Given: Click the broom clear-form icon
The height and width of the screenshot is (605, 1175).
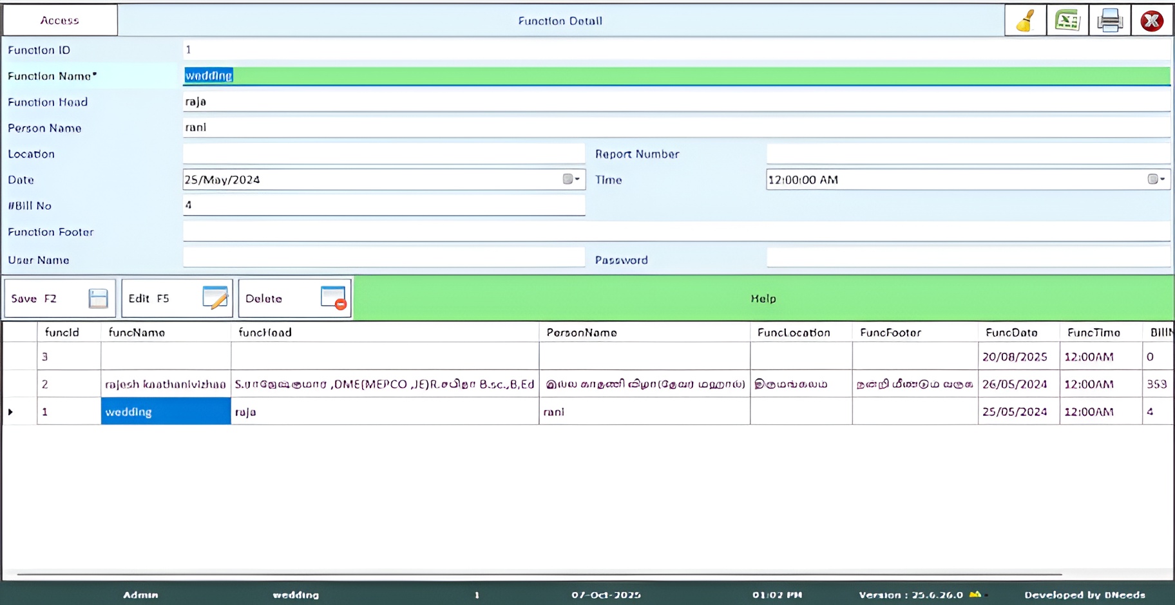Looking at the screenshot, I should [x=1025, y=21].
